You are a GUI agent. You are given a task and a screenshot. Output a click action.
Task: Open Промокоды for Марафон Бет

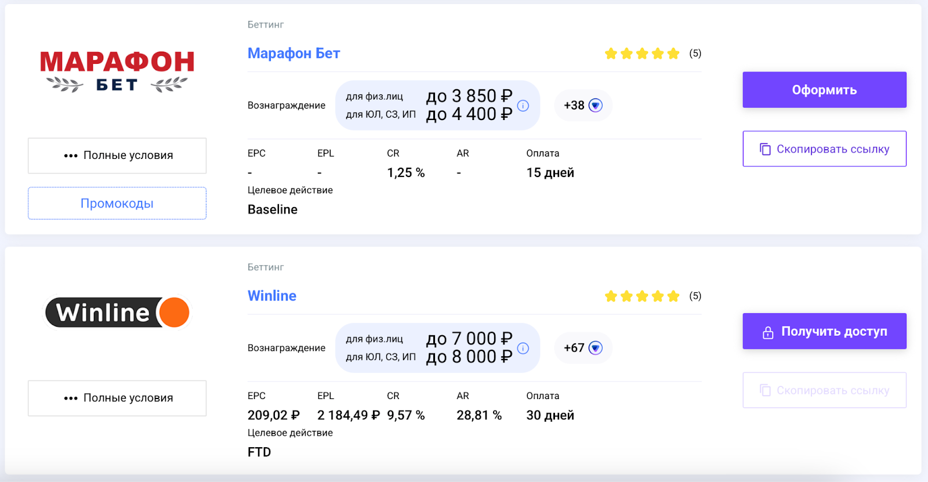click(x=117, y=204)
